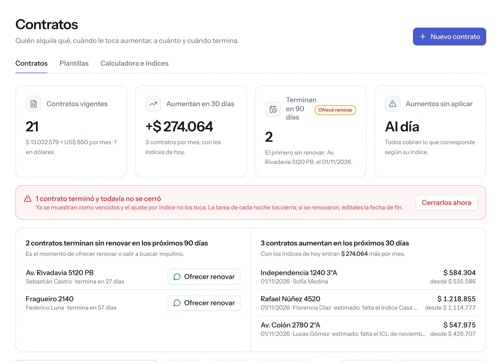Click the '01/11/2026 · Sofía Medina' detail line
This screenshot has width=502, height=363.
point(294,282)
